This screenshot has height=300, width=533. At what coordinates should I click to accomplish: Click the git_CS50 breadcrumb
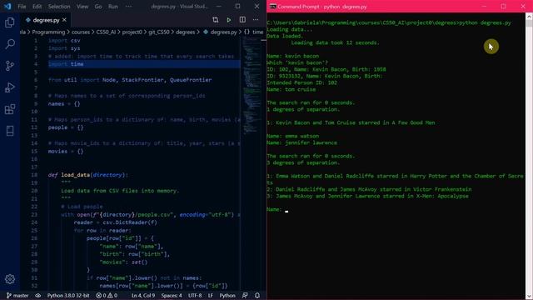click(x=159, y=32)
